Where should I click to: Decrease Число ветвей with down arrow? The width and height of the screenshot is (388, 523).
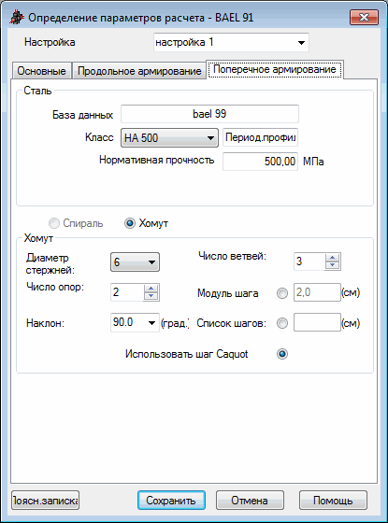tap(332, 265)
